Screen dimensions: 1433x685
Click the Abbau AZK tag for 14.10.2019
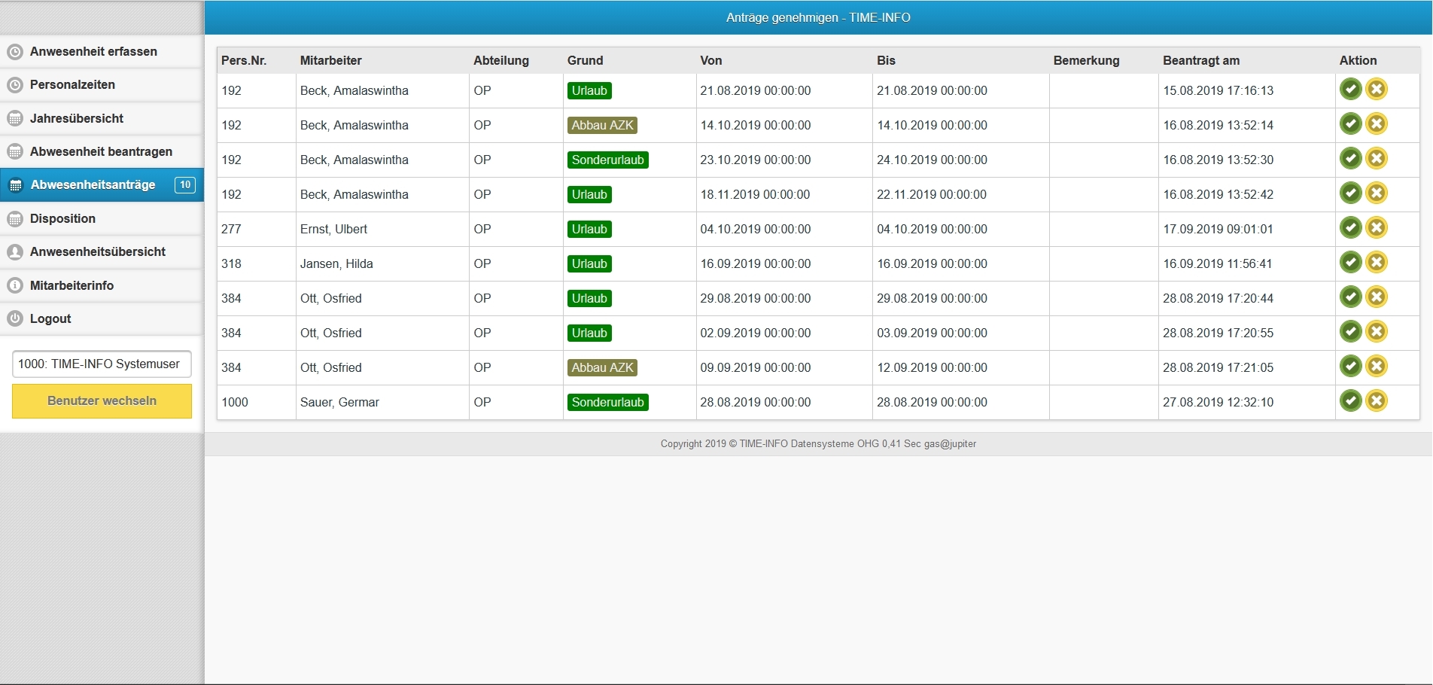click(603, 126)
